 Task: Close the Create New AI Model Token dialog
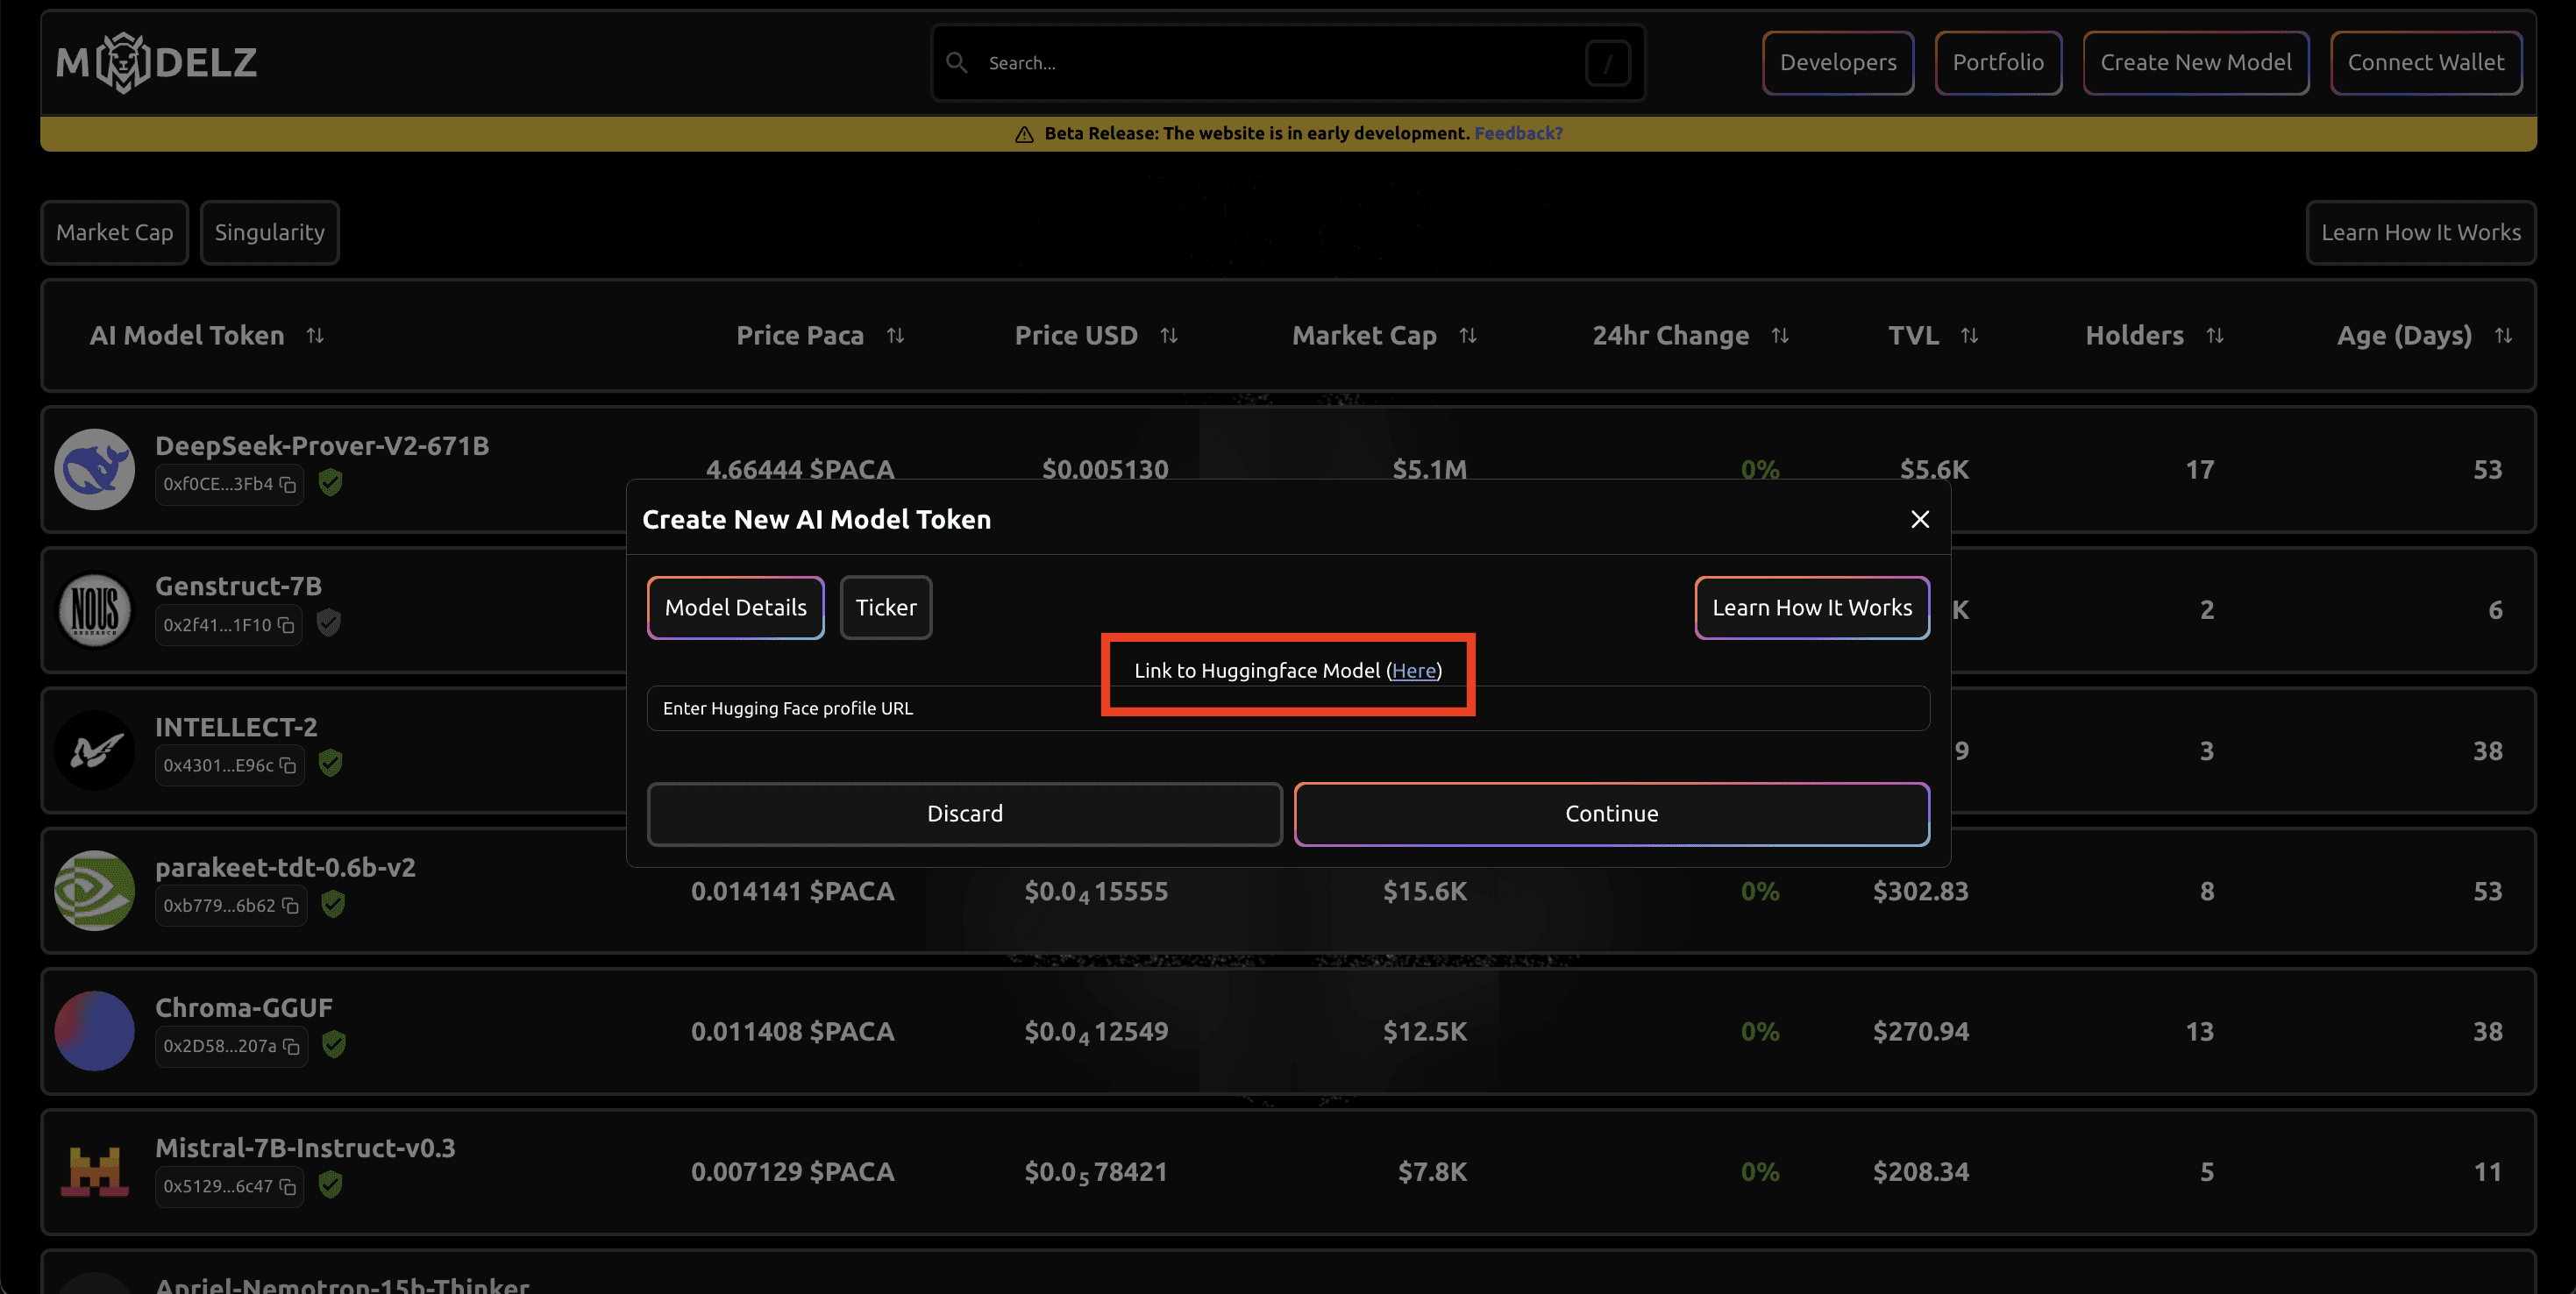[1920, 519]
